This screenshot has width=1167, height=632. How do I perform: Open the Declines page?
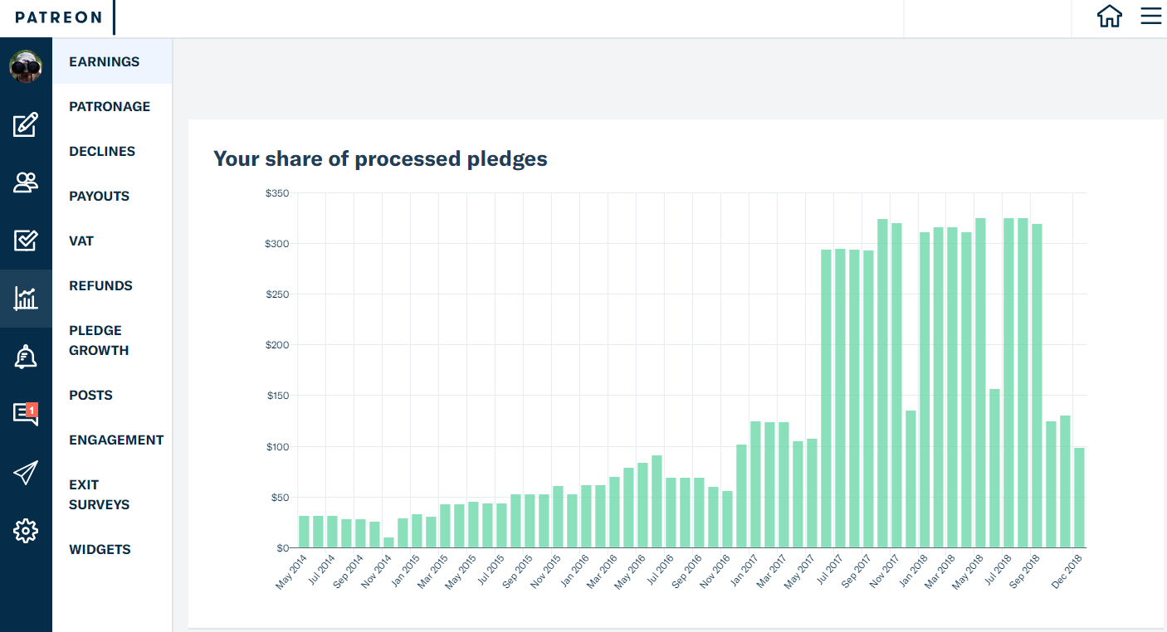tap(102, 151)
